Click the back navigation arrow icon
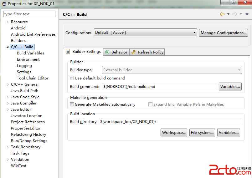 (222, 14)
